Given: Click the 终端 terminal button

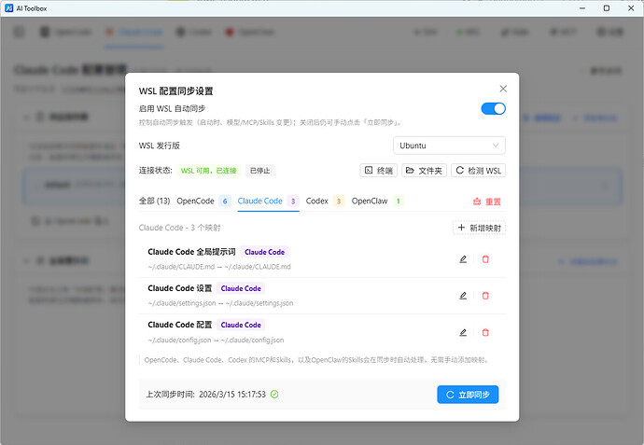Looking at the screenshot, I should (x=379, y=171).
